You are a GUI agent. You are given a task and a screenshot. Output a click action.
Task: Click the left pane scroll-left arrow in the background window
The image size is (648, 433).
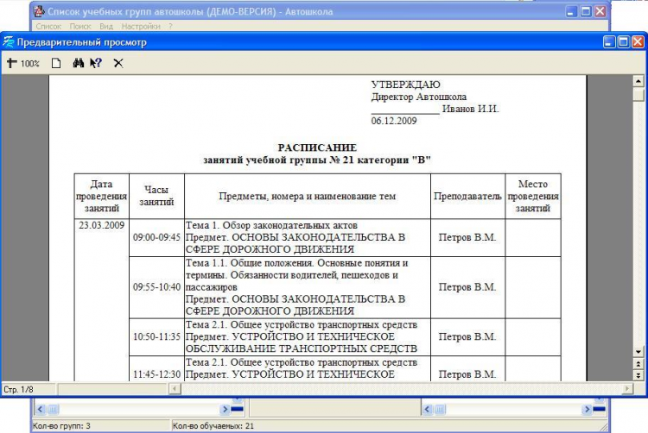(40, 409)
